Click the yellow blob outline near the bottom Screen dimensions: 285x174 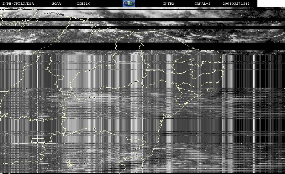pyautogui.click(x=70, y=163)
